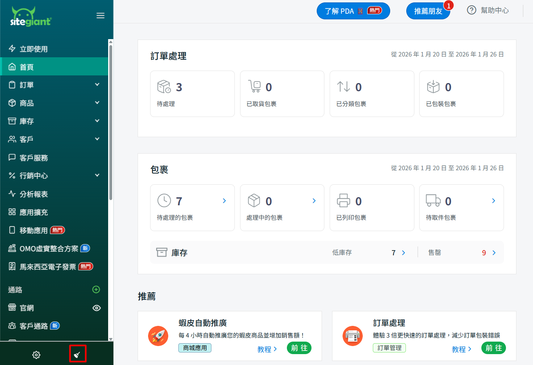Open the settings gear at sidebar bottom
Screen dimensions: 533x365
pos(36,355)
